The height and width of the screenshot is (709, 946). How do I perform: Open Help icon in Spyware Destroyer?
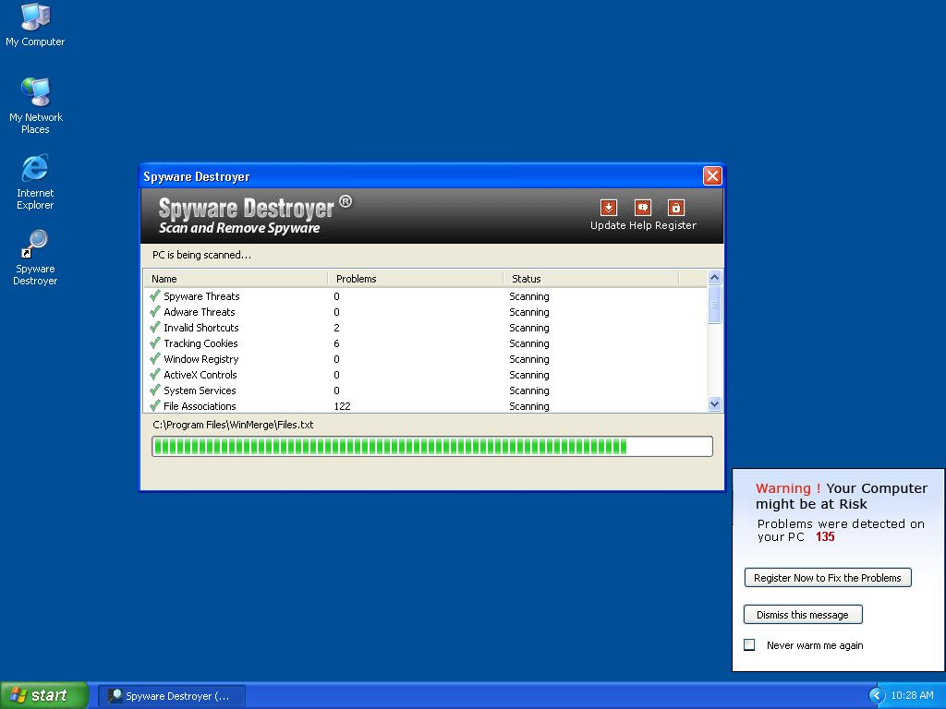(x=642, y=209)
